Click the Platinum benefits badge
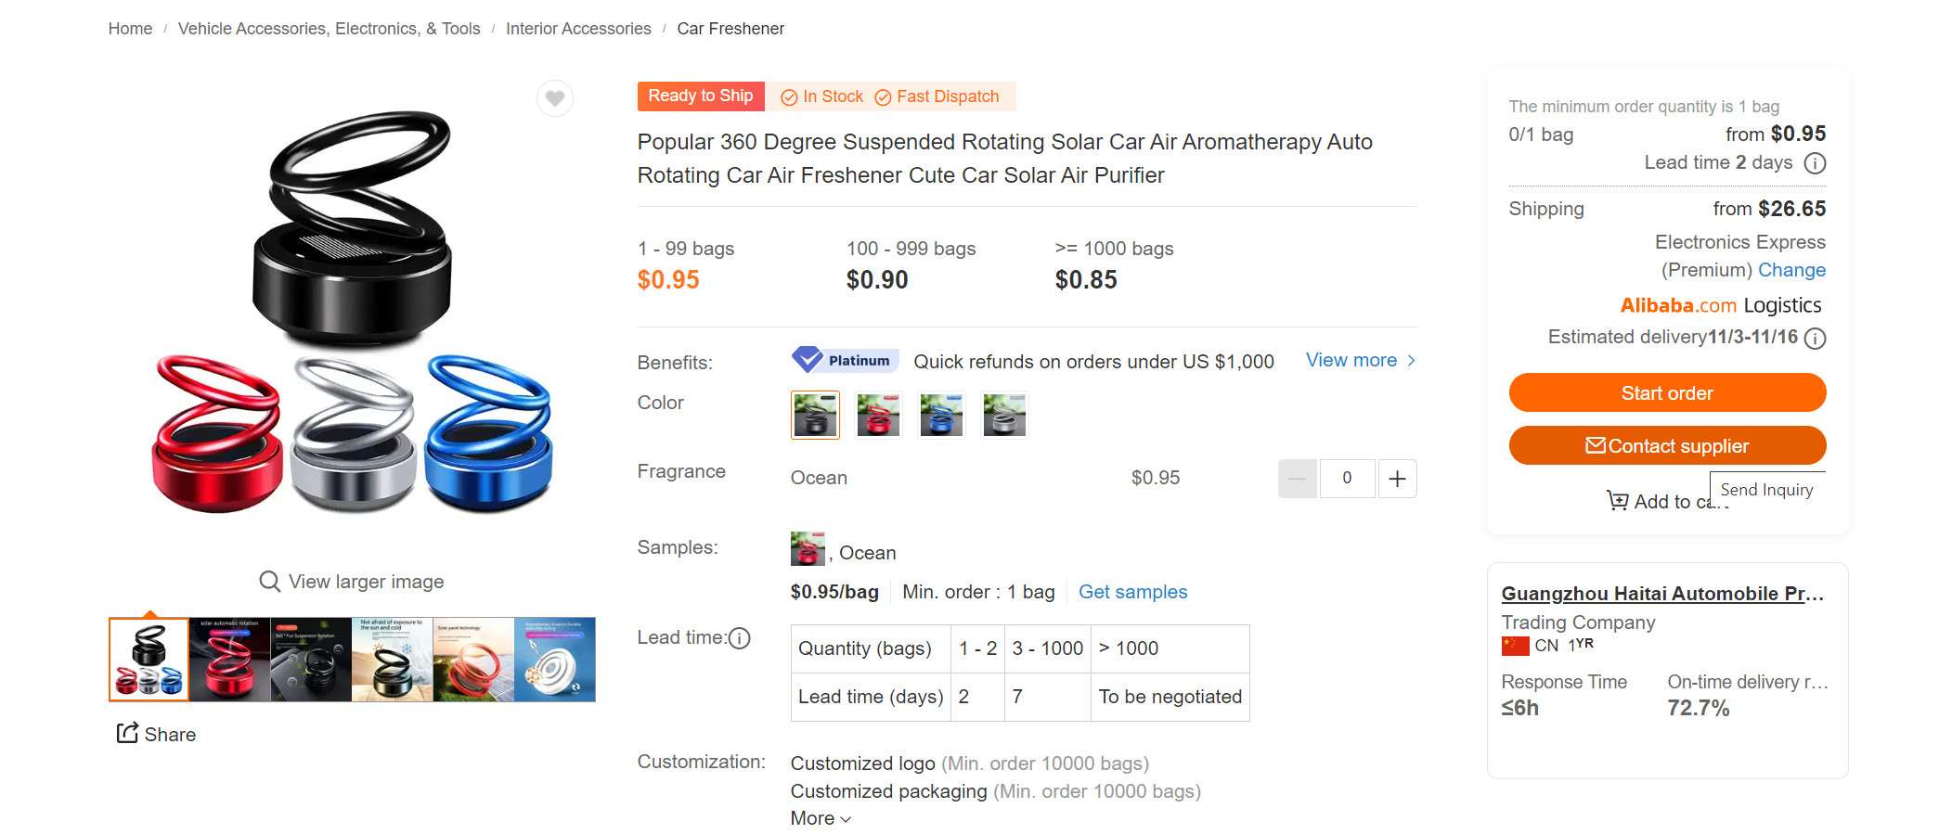Viewport: 1939px width, 834px height. (845, 360)
